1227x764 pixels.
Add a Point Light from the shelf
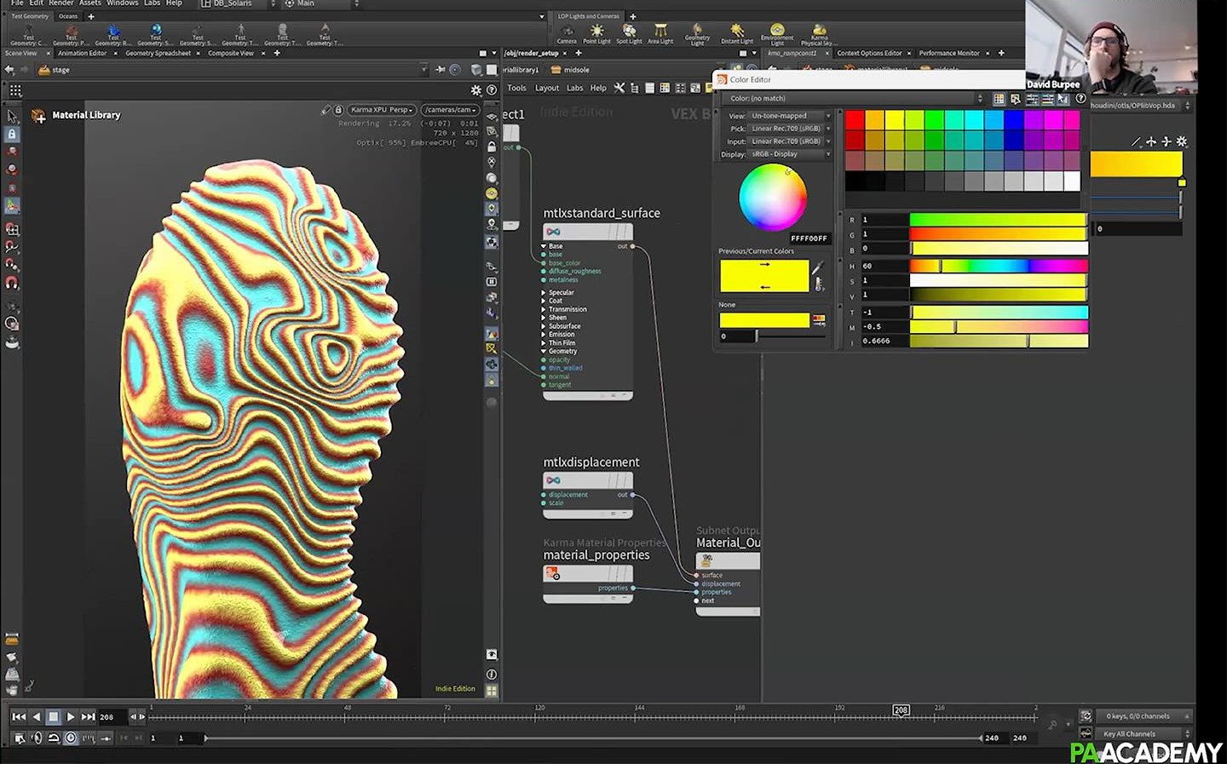click(x=597, y=32)
